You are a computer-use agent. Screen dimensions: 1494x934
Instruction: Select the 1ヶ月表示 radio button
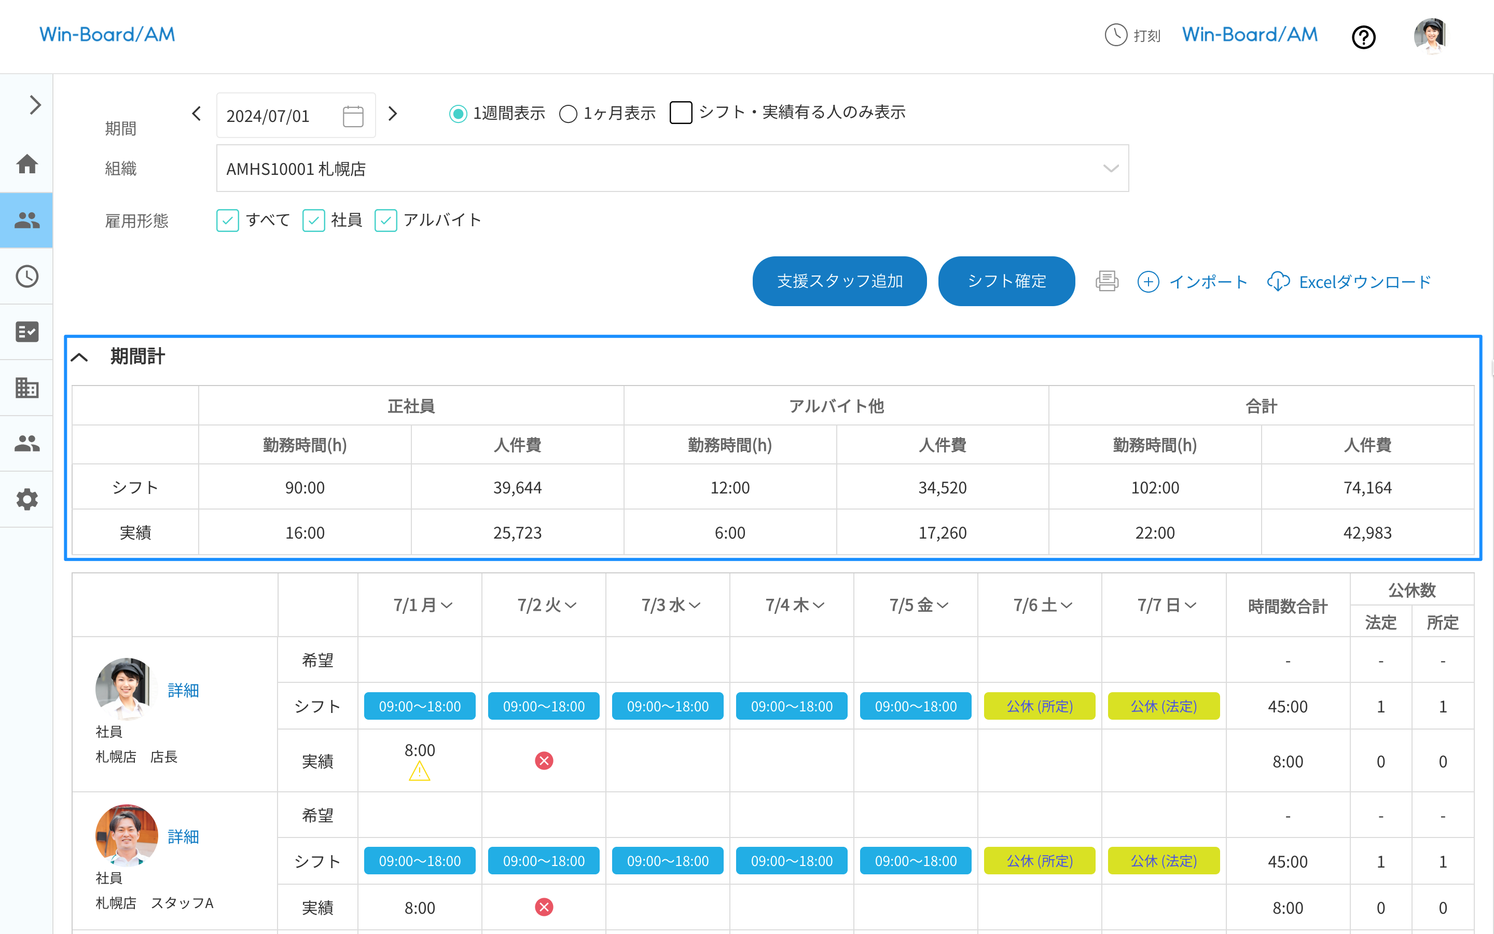click(569, 114)
